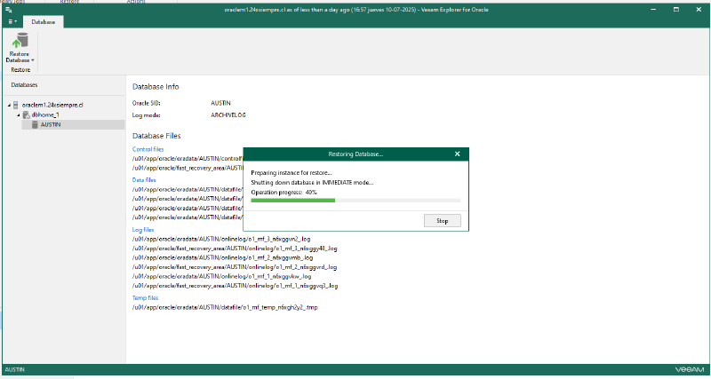The height and width of the screenshot is (379, 711).
Task: Click the AUSTIN database cylinder icon
Action: pos(35,125)
